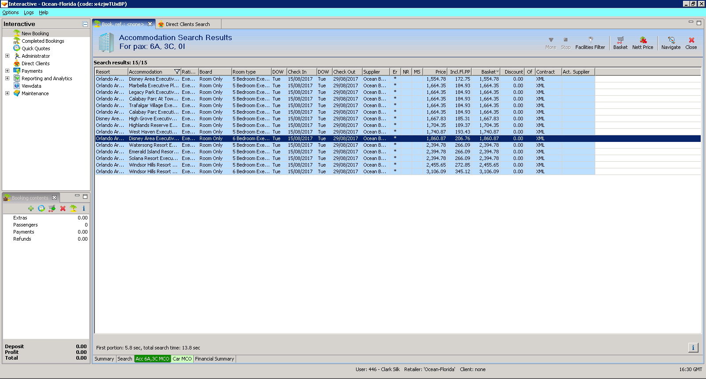Sort results by Price column header
Viewport: 706px width, 379px height.
(435, 72)
